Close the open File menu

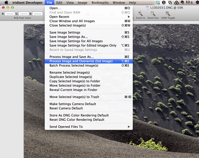click(x=49, y=3)
